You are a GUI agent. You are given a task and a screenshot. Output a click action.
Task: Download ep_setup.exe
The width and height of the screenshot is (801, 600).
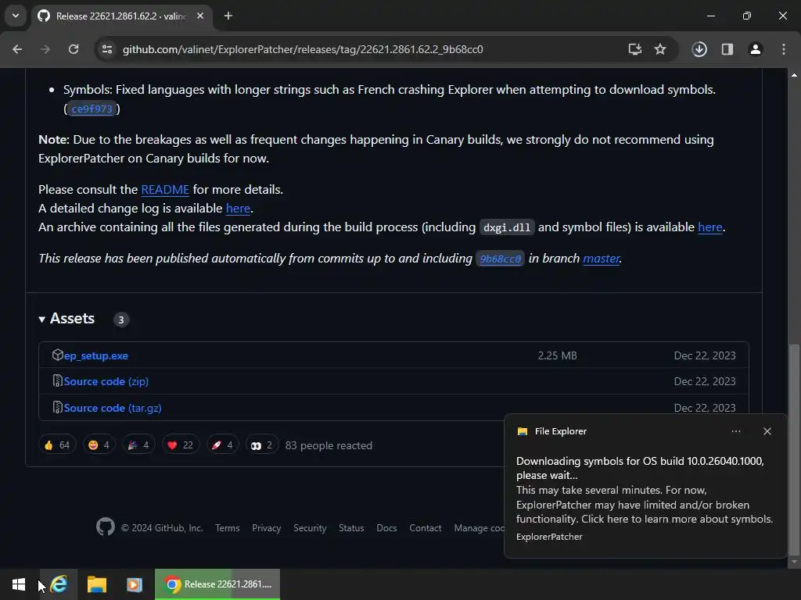point(96,356)
